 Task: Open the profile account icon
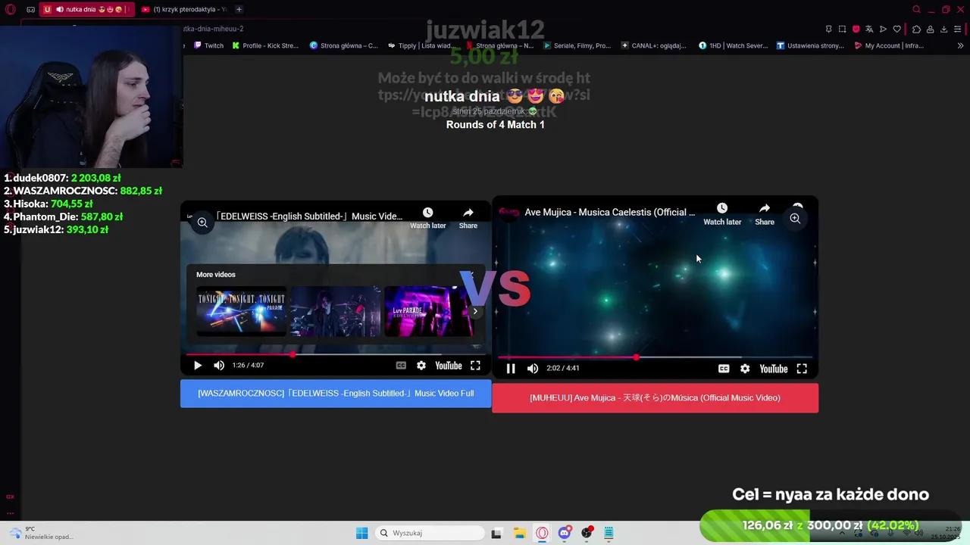pos(930,29)
